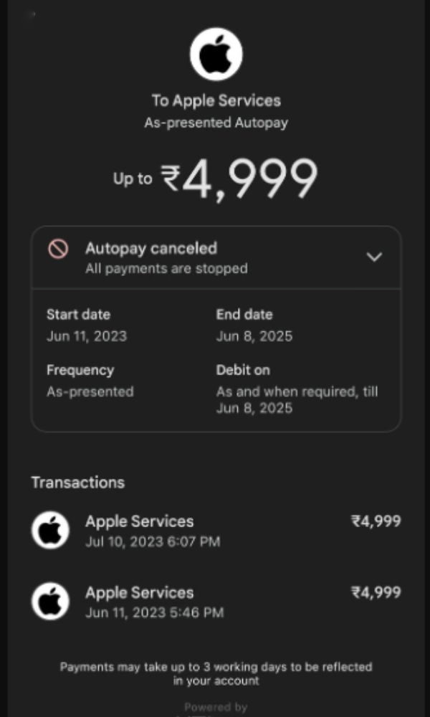Viewport: 430px width, 717px height.
Task: Click the Debit on schedule text
Action: coord(297,400)
